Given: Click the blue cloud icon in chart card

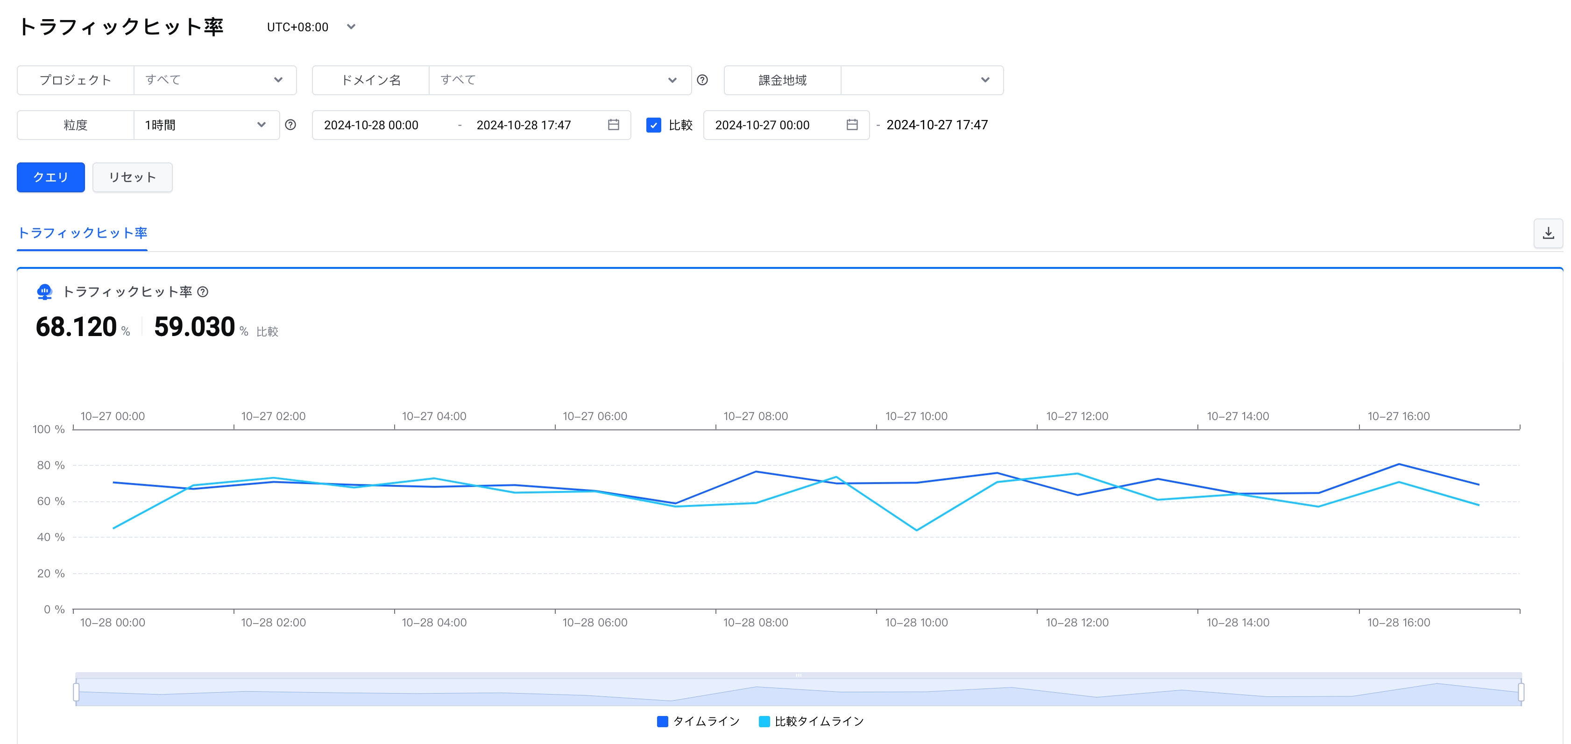Looking at the screenshot, I should point(44,292).
